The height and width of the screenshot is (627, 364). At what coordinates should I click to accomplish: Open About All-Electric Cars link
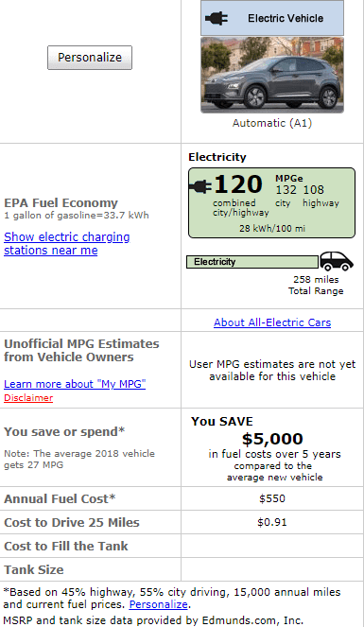pyautogui.click(x=272, y=322)
